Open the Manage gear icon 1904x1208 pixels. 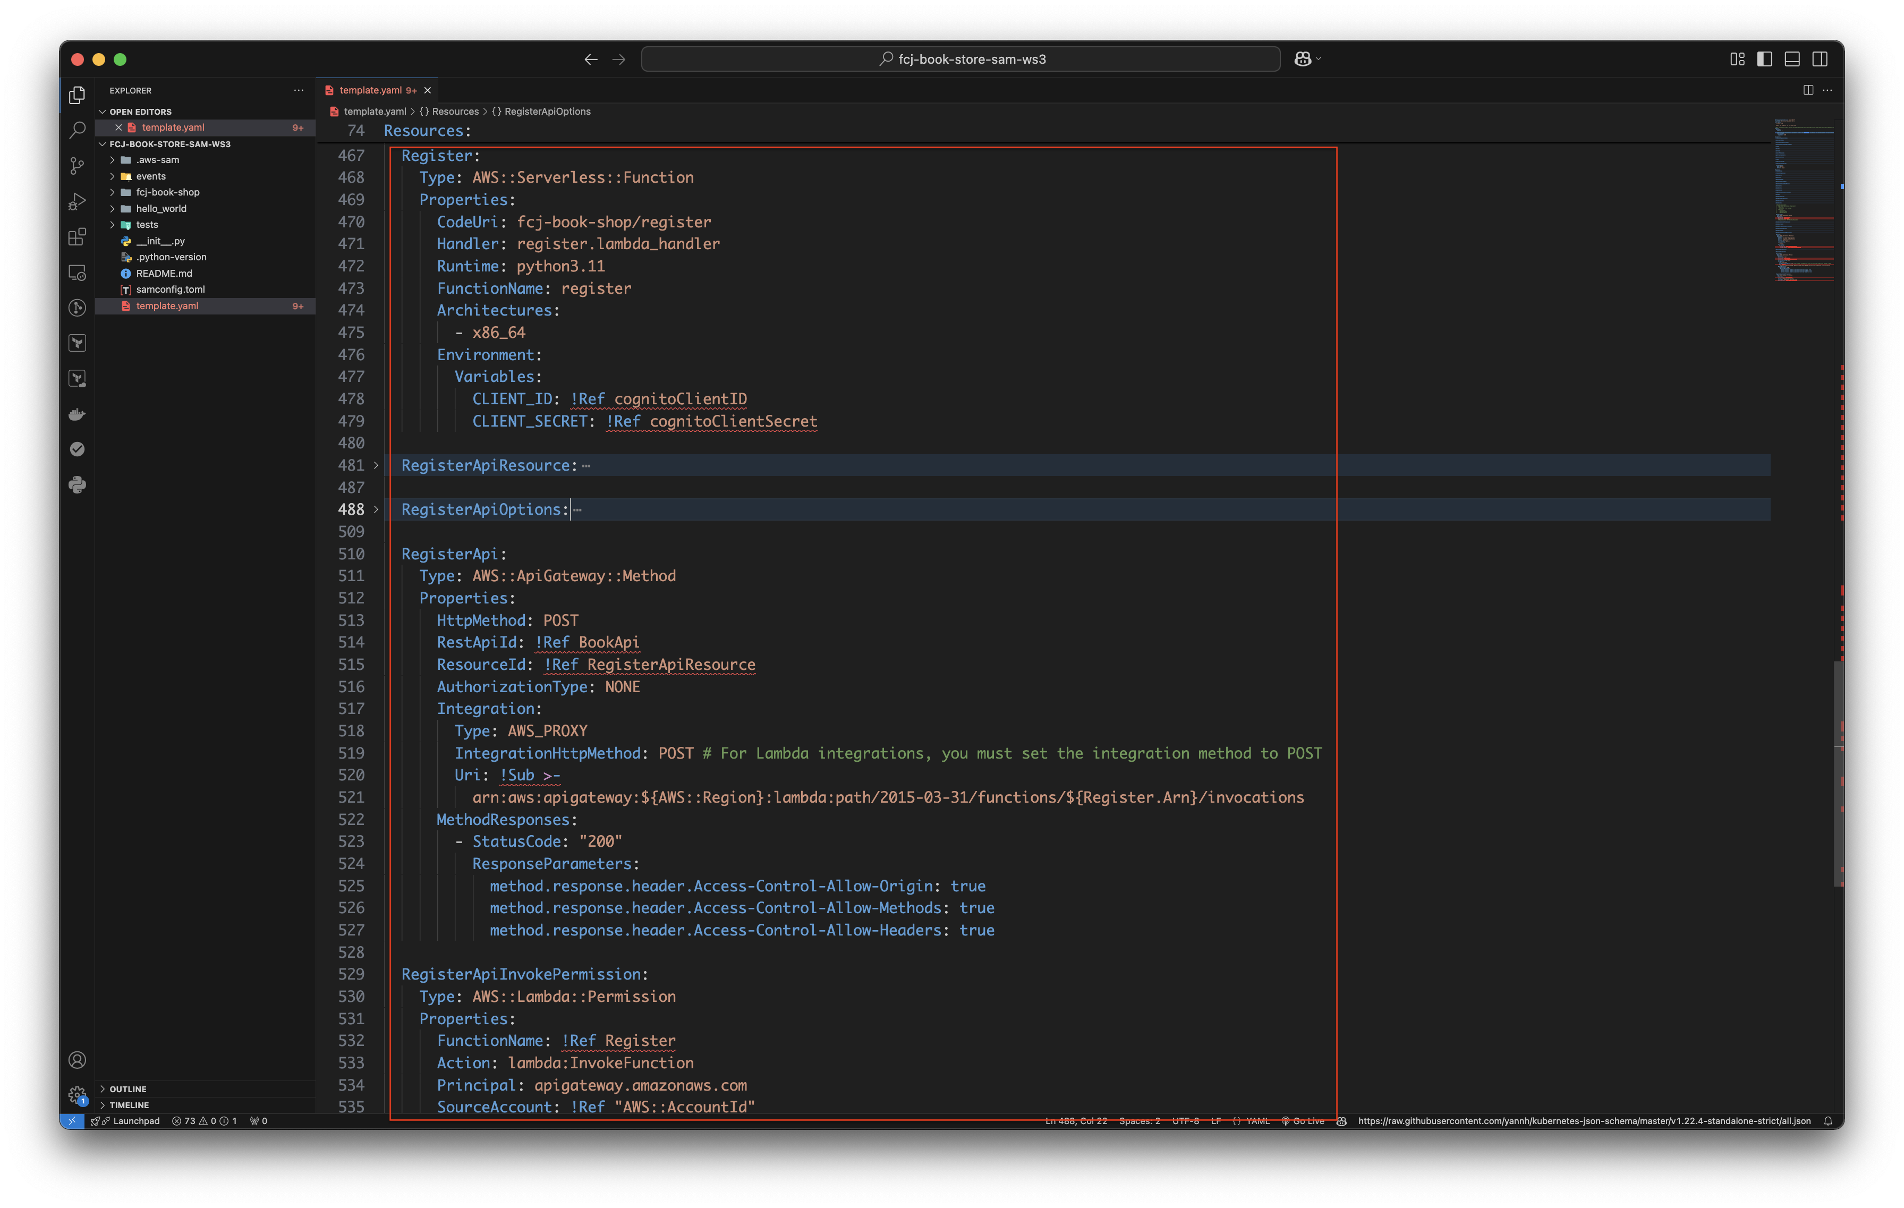coord(76,1095)
